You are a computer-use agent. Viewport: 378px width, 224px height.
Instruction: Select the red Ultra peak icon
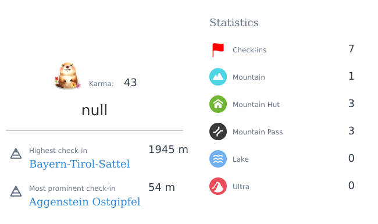click(x=218, y=186)
